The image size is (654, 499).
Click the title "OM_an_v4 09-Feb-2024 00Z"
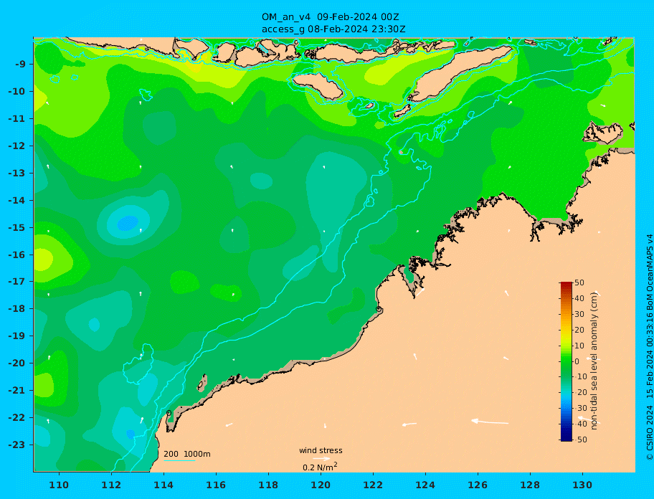click(x=330, y=17)
